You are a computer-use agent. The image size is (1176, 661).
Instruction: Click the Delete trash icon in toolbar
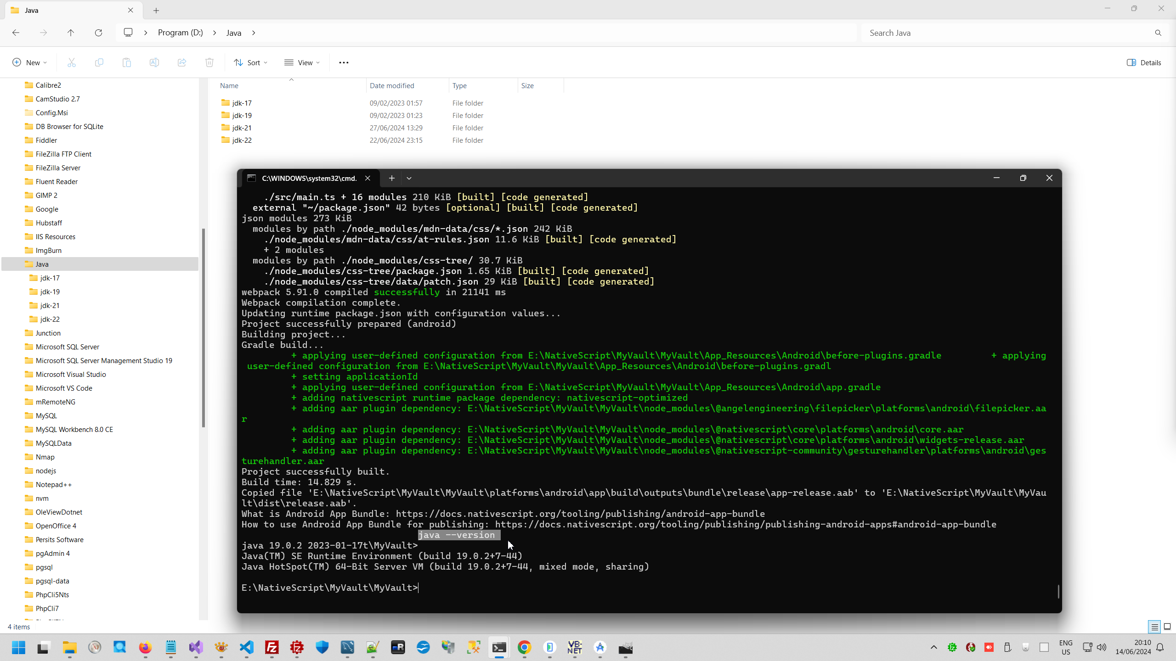209,62
